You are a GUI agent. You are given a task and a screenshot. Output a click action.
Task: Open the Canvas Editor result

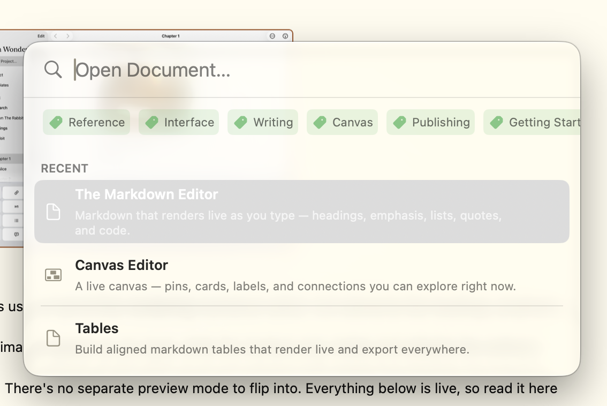(x=302, y=275)
